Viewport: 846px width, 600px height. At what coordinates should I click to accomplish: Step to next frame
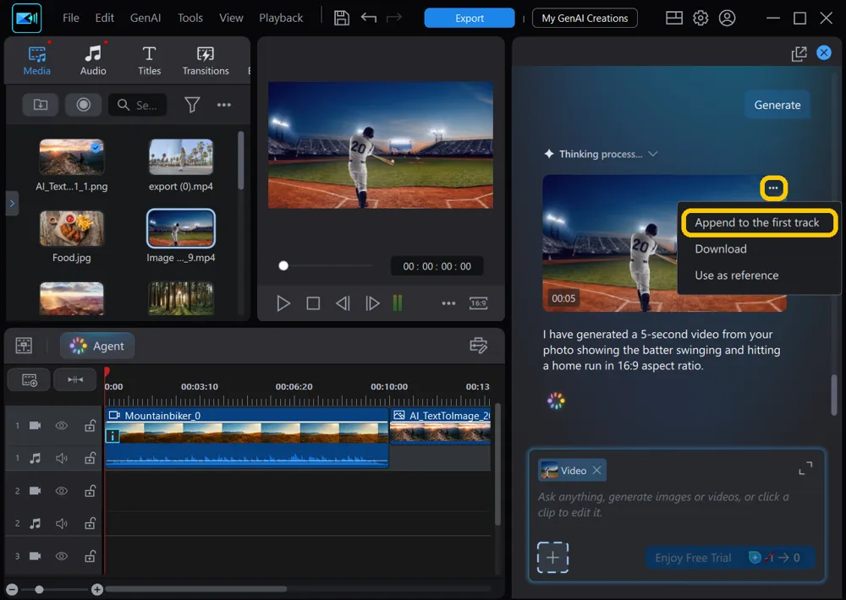pos(372,303)
